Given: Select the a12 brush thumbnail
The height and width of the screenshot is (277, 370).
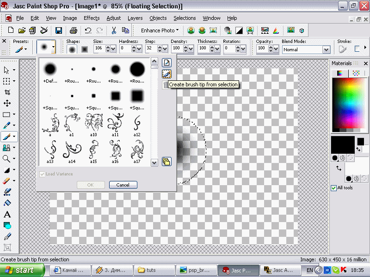Looking at the screenshot, I should [137, 125].
